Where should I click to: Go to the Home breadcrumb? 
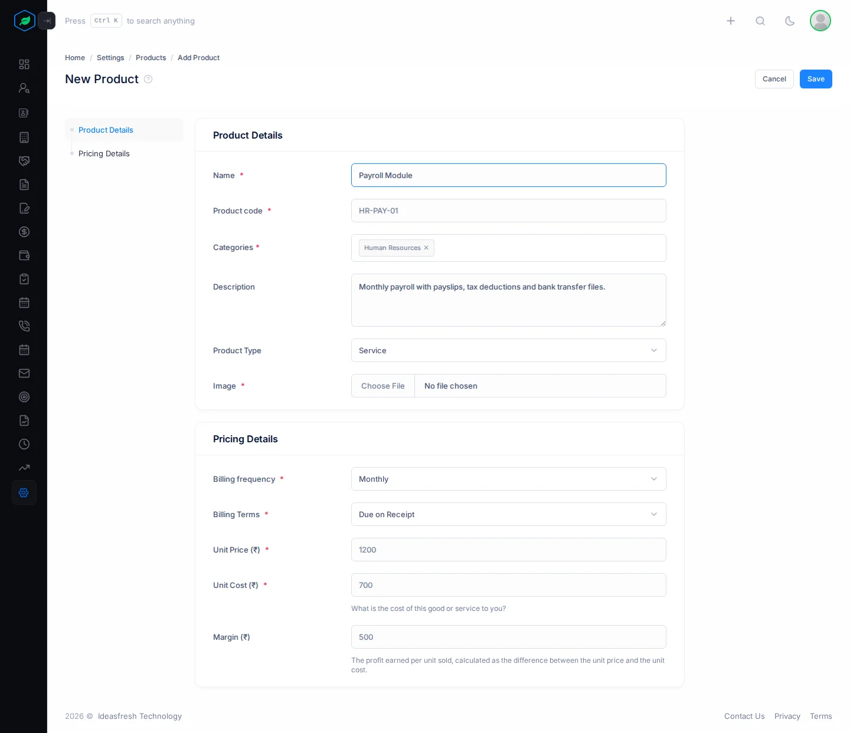[x=75, y=58]
